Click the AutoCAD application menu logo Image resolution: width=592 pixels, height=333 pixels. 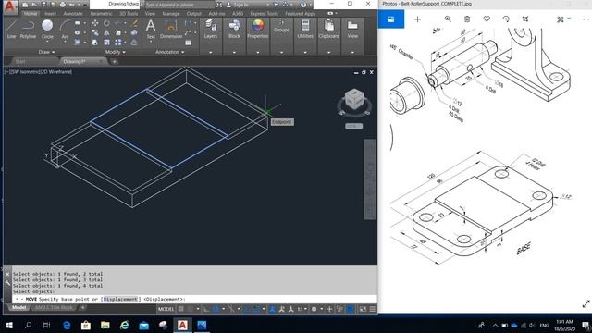pos(10,6)
